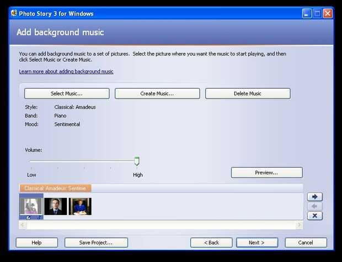
Task: Select the man in suit thumbnail
Action: pyautogui.click(x=56, y=206)
